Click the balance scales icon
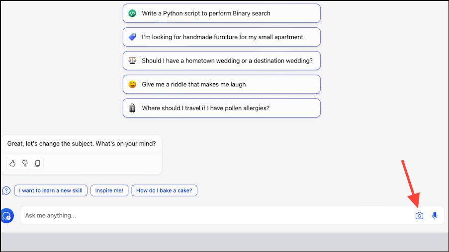 click(x=132, y=61)
